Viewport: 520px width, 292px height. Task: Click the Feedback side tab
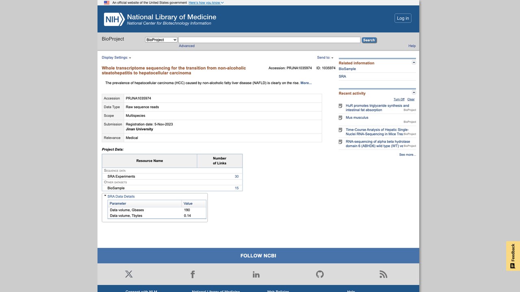pyautogui.click(x=513, y=256)
